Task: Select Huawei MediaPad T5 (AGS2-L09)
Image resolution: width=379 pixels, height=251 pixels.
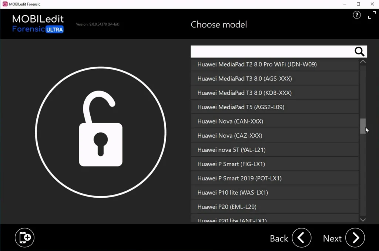Action: pyautogui.click(x=275, y=107)
